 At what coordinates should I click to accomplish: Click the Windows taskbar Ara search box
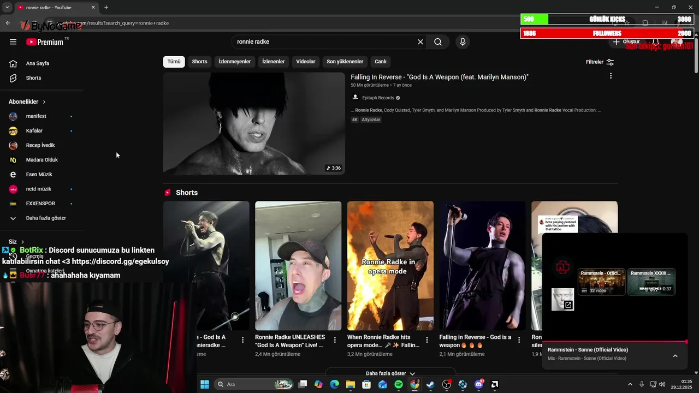coord(254,384)
